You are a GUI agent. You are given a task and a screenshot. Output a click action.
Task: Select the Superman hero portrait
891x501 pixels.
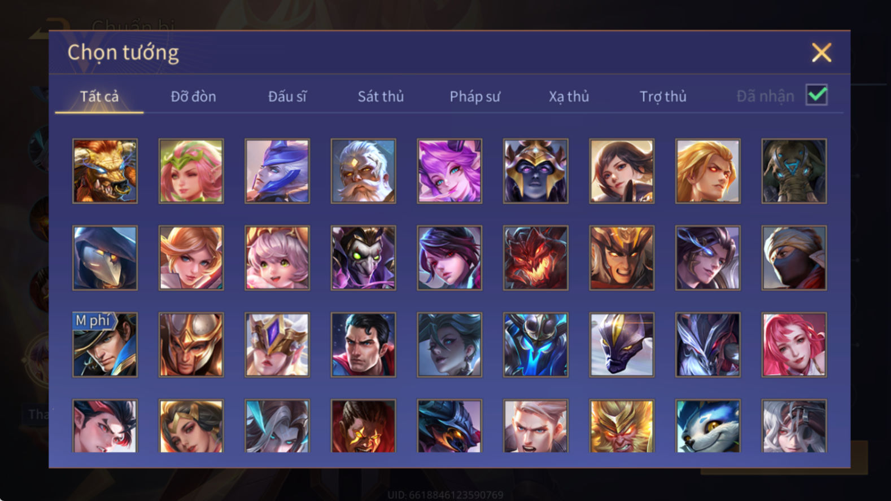363,345
